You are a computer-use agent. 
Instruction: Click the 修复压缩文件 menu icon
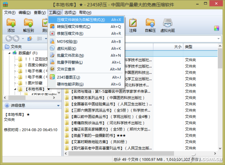[52, 33]
